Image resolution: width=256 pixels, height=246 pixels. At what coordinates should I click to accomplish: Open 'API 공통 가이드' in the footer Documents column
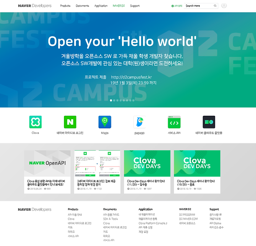[111, 215]
